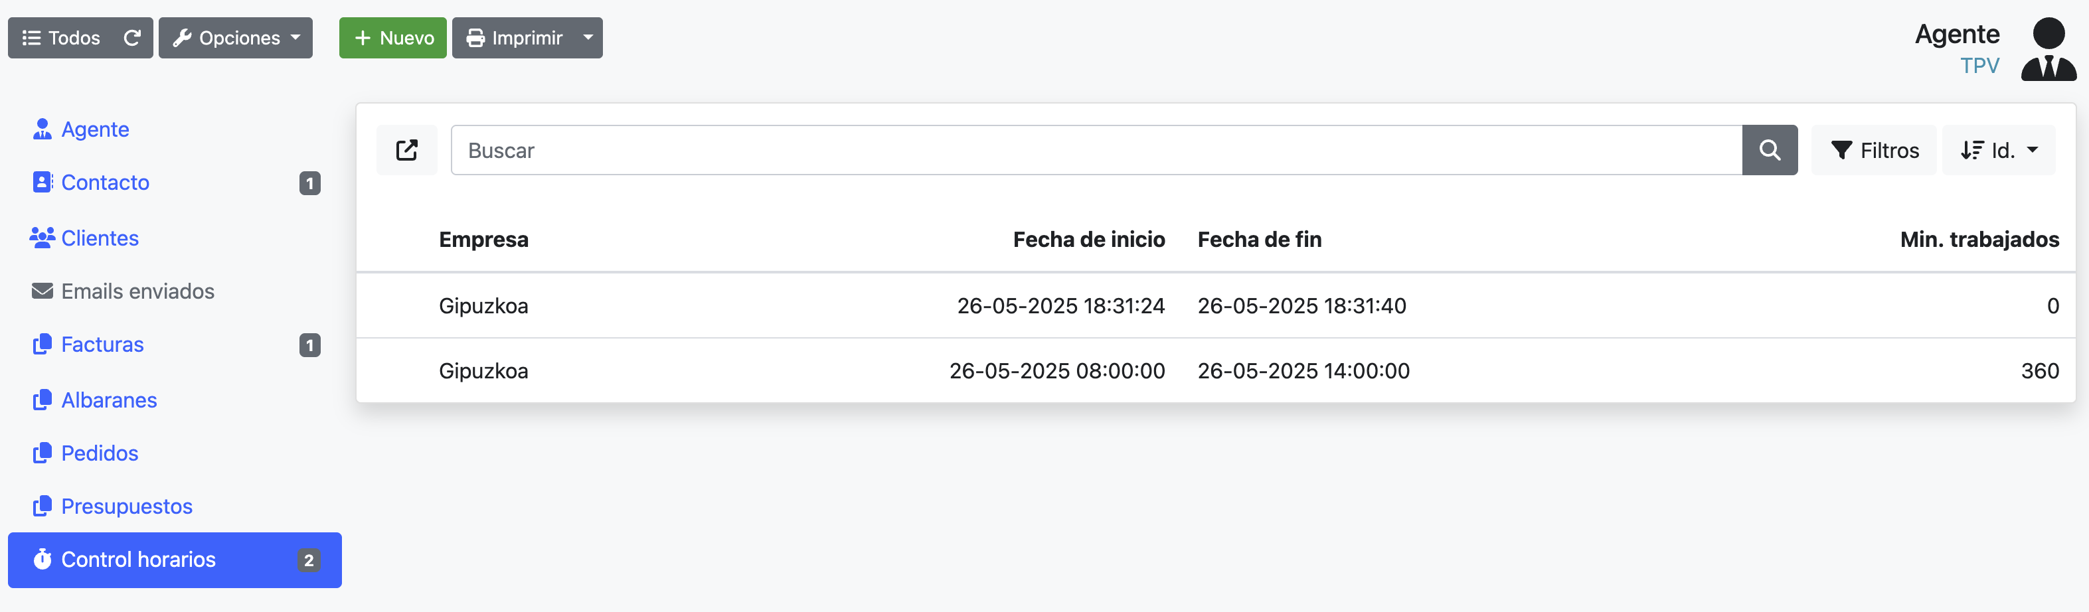Click the Clientes group icon
Image resolution: width=2089 pixels, height=612 pixels.
coord(42,238)
